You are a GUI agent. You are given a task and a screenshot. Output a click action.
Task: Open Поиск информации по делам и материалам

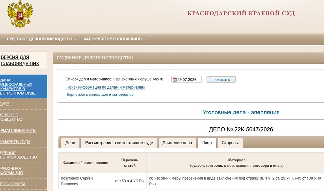coord(105,87)
